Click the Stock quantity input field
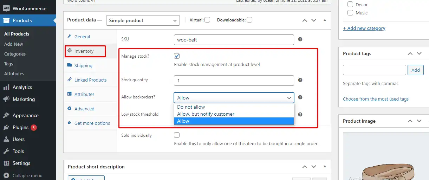The image size is (429, 180). [x=234, y=81]
